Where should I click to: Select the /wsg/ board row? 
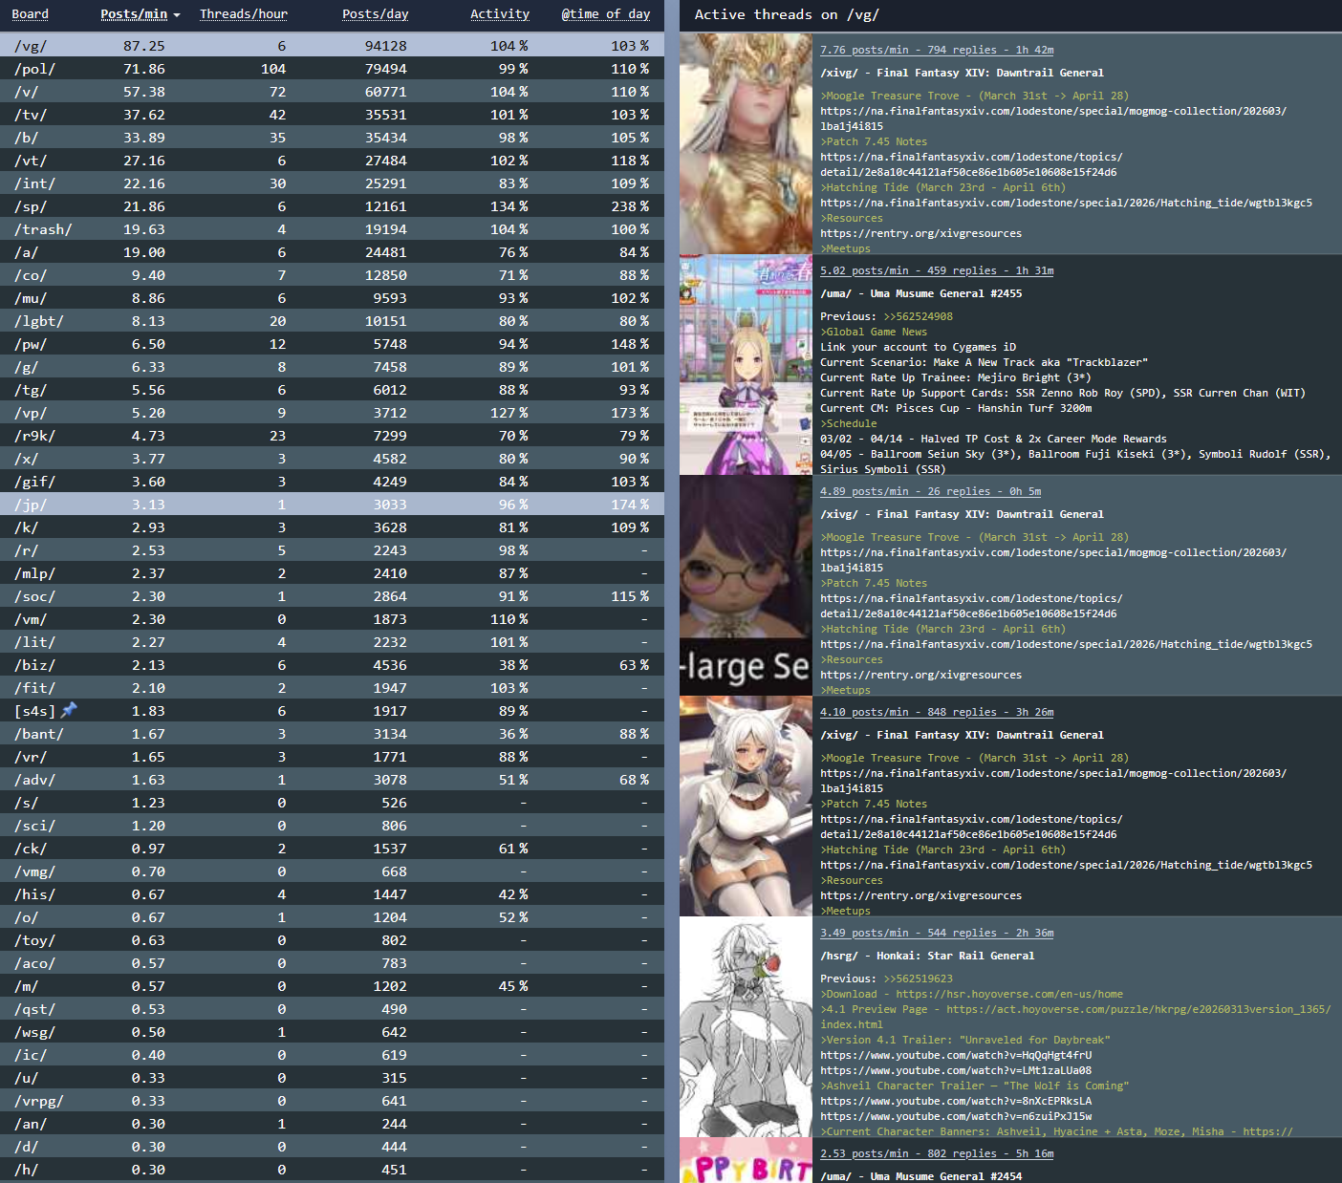click(332, 1032)
